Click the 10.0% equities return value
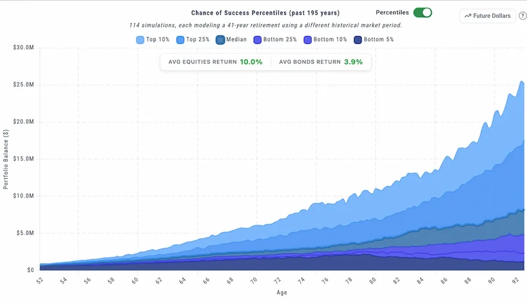The image size is (527, 302). coord(251,62)
